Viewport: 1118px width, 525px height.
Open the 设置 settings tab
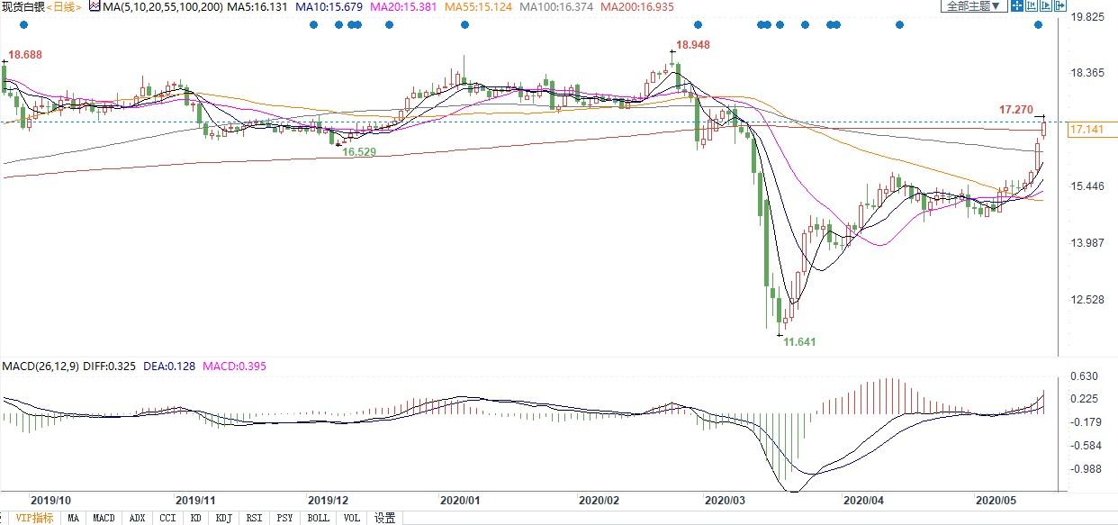click(x=385, y=518)
